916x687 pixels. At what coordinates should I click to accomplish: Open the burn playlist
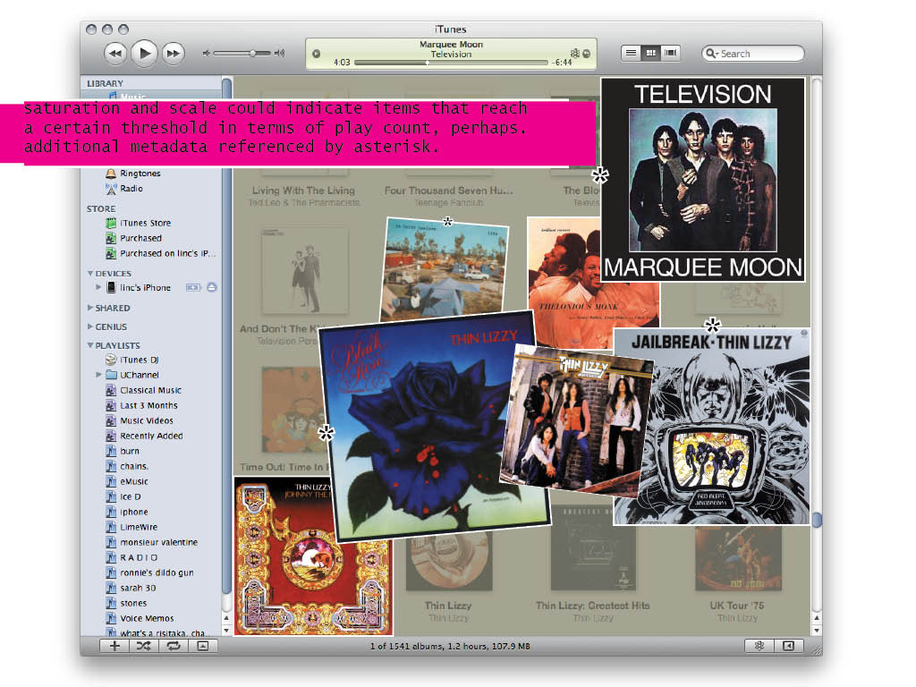click(x=130, y=451)
